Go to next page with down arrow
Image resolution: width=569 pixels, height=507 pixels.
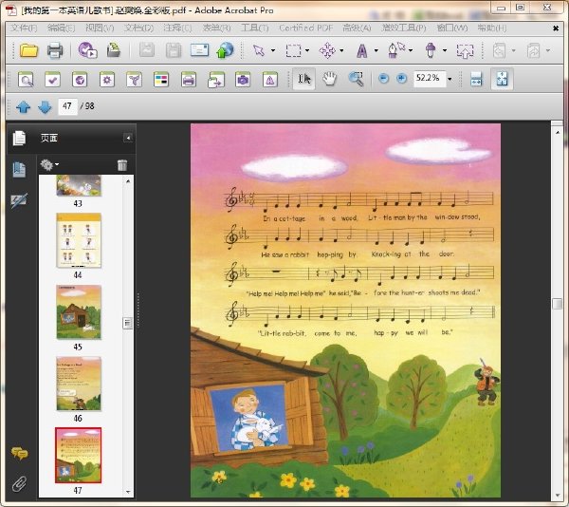(45, 106)
